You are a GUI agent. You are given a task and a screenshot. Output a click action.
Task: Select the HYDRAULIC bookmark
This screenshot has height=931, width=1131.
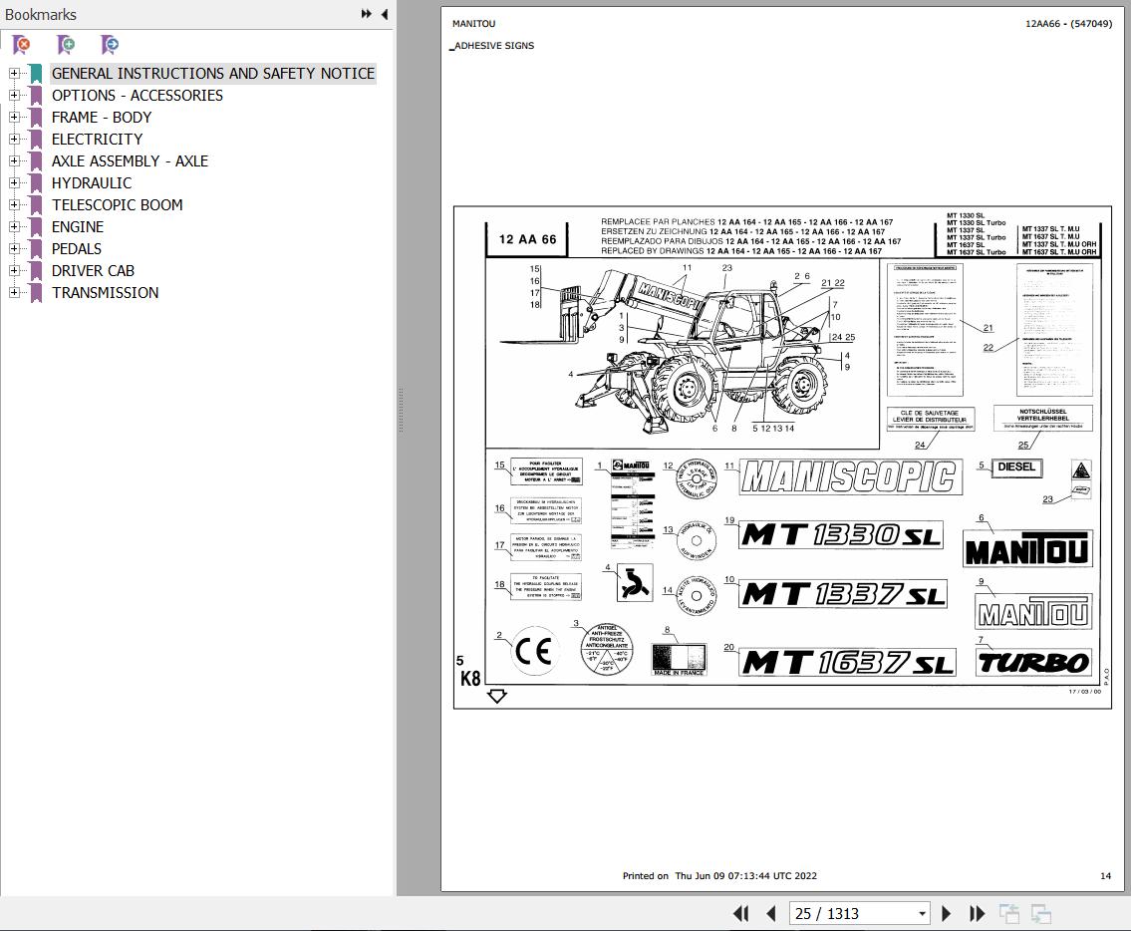click(92, 183)
